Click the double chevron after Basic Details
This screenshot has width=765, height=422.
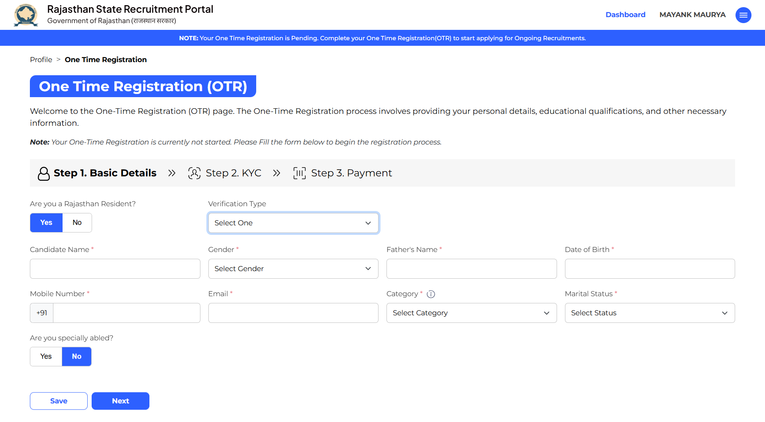click(172, 173)
